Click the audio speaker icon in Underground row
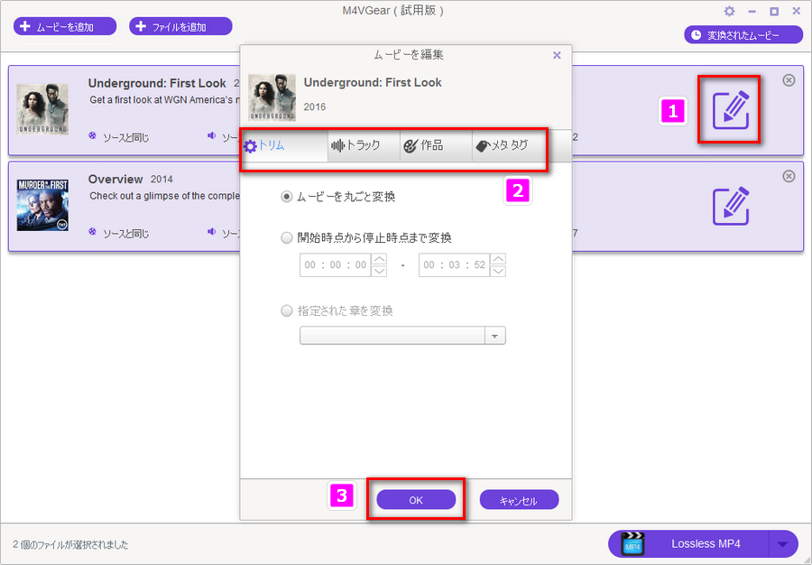Image resolution: width=812 pixels, height=565 pixels. pos(211,135)
